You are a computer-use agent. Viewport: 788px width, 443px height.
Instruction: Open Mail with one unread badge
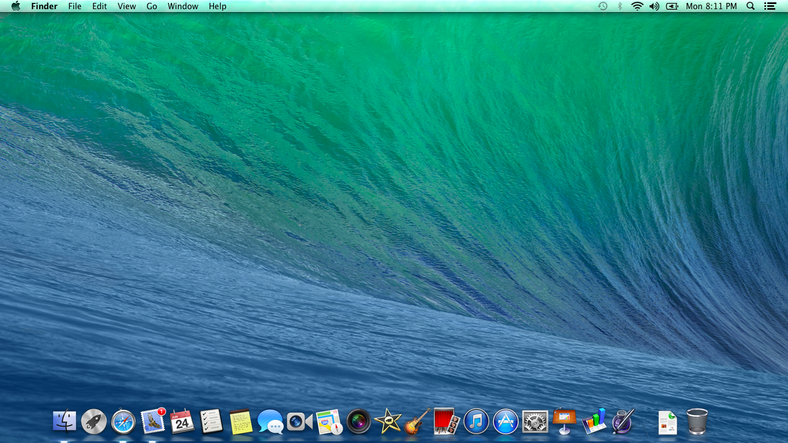[153, 421]
